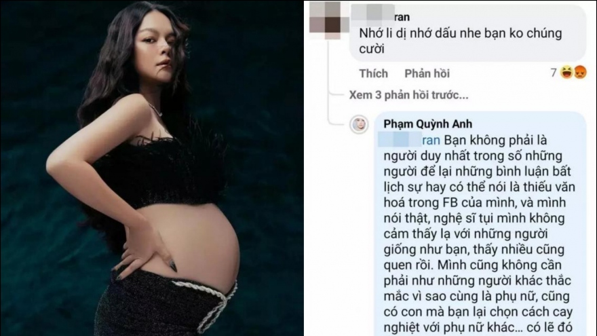
Task: Click the woman's face in the photo
Action: [156, 50]
